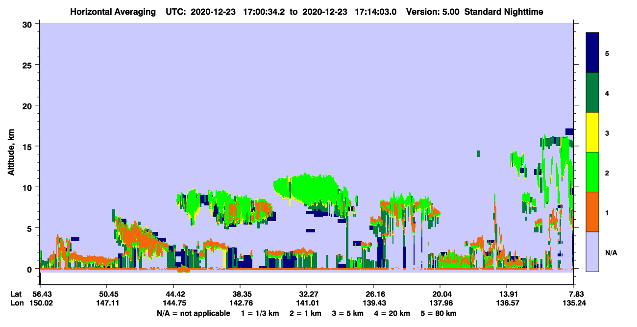Click longitude value 135.24

click(574, 303)
